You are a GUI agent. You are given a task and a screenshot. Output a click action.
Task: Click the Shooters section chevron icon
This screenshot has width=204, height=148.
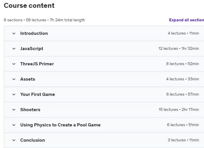click(x=14, y=110)
